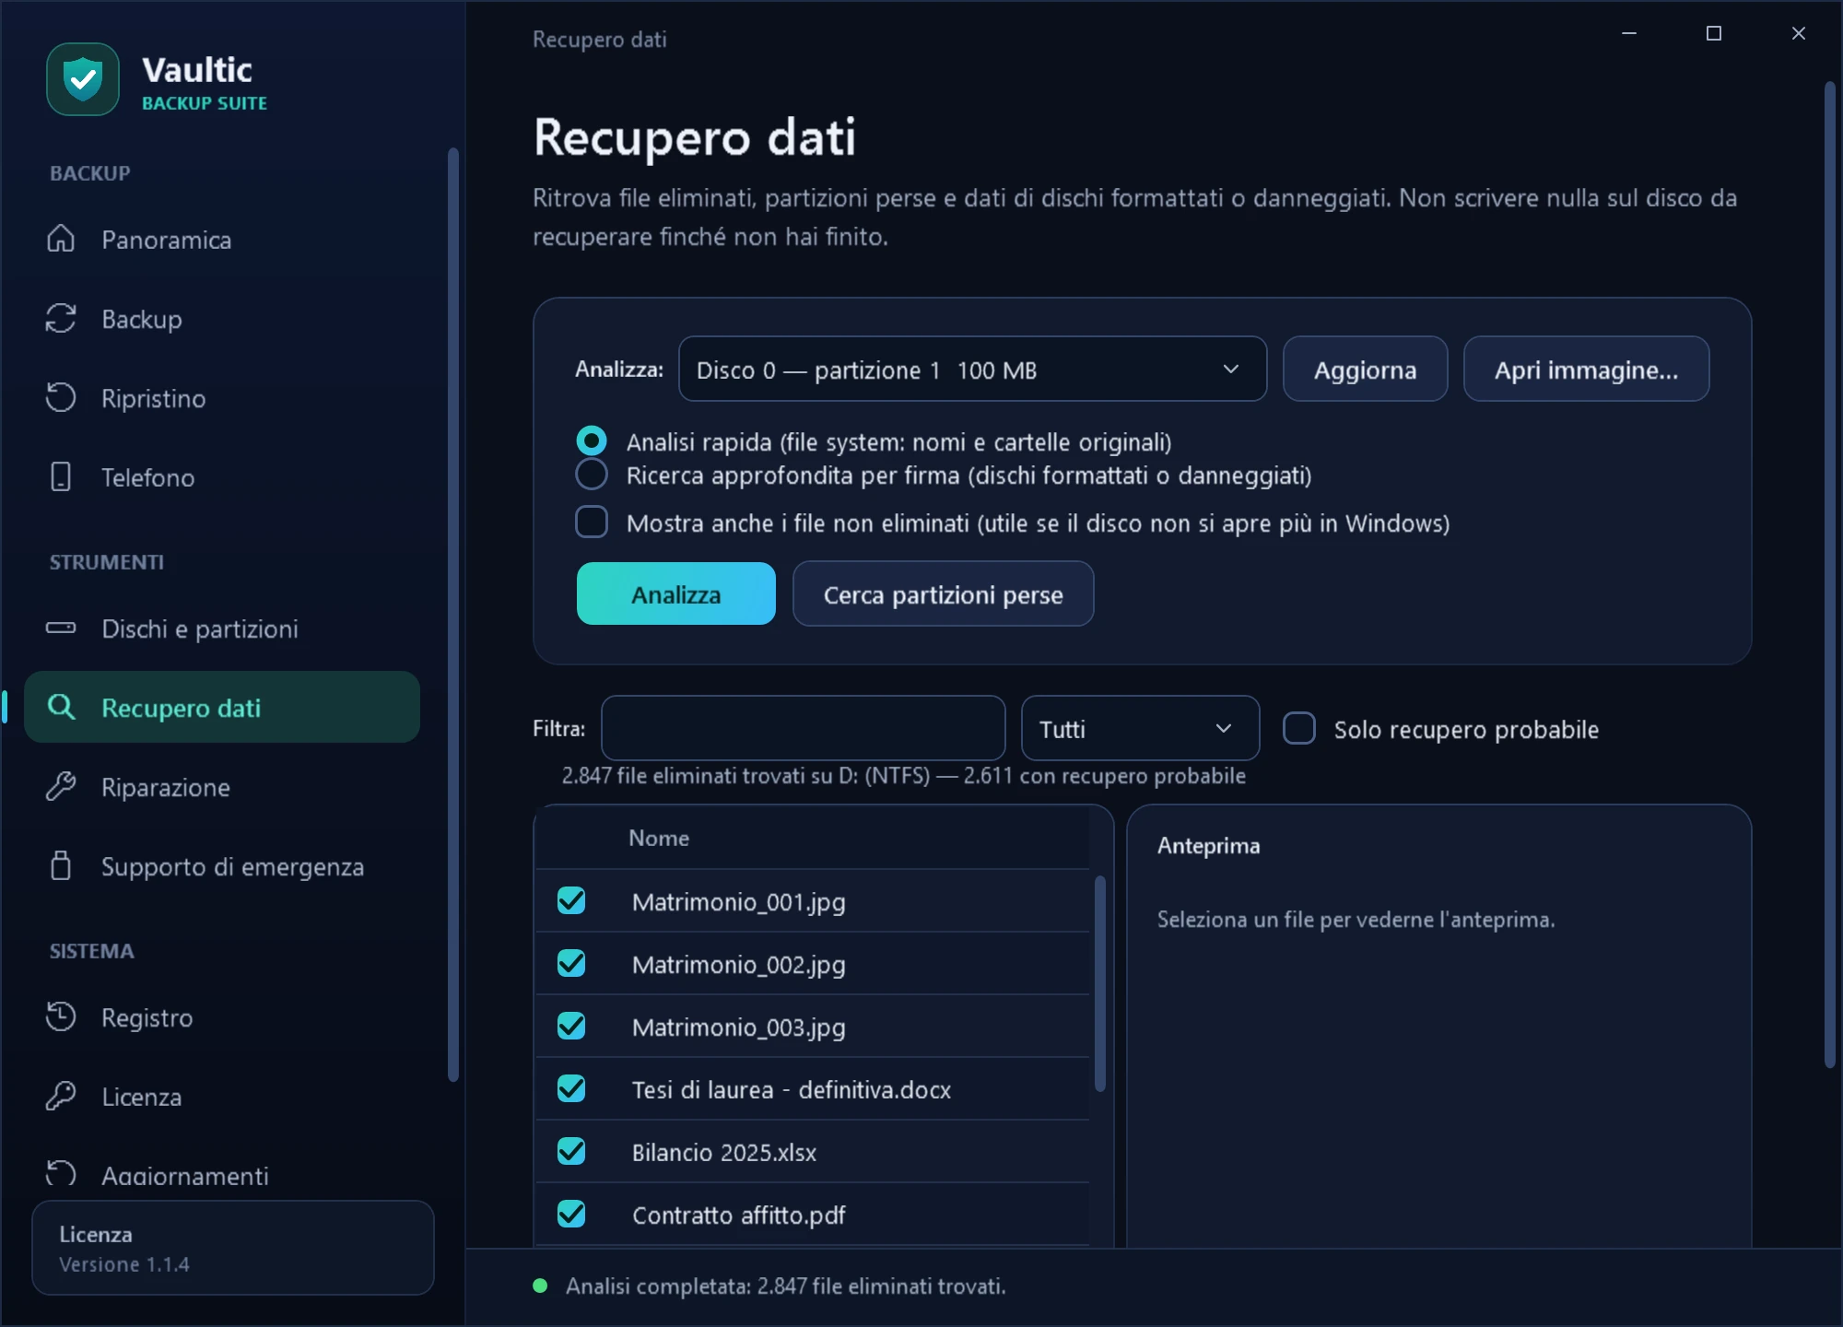
Task: Click the Registro history clock icon
Action: click(x=61, y=1016)
